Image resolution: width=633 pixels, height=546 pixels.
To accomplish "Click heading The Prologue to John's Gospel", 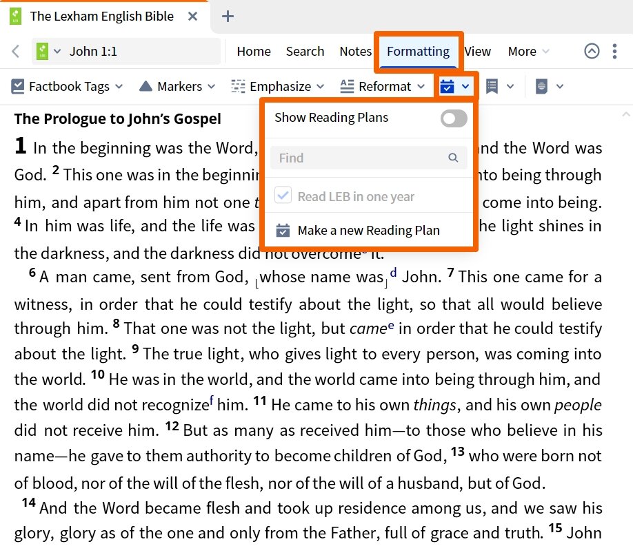I will [117, 118].
